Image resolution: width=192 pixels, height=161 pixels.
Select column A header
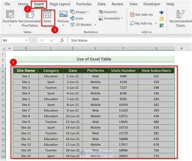(x=9, y=48)
